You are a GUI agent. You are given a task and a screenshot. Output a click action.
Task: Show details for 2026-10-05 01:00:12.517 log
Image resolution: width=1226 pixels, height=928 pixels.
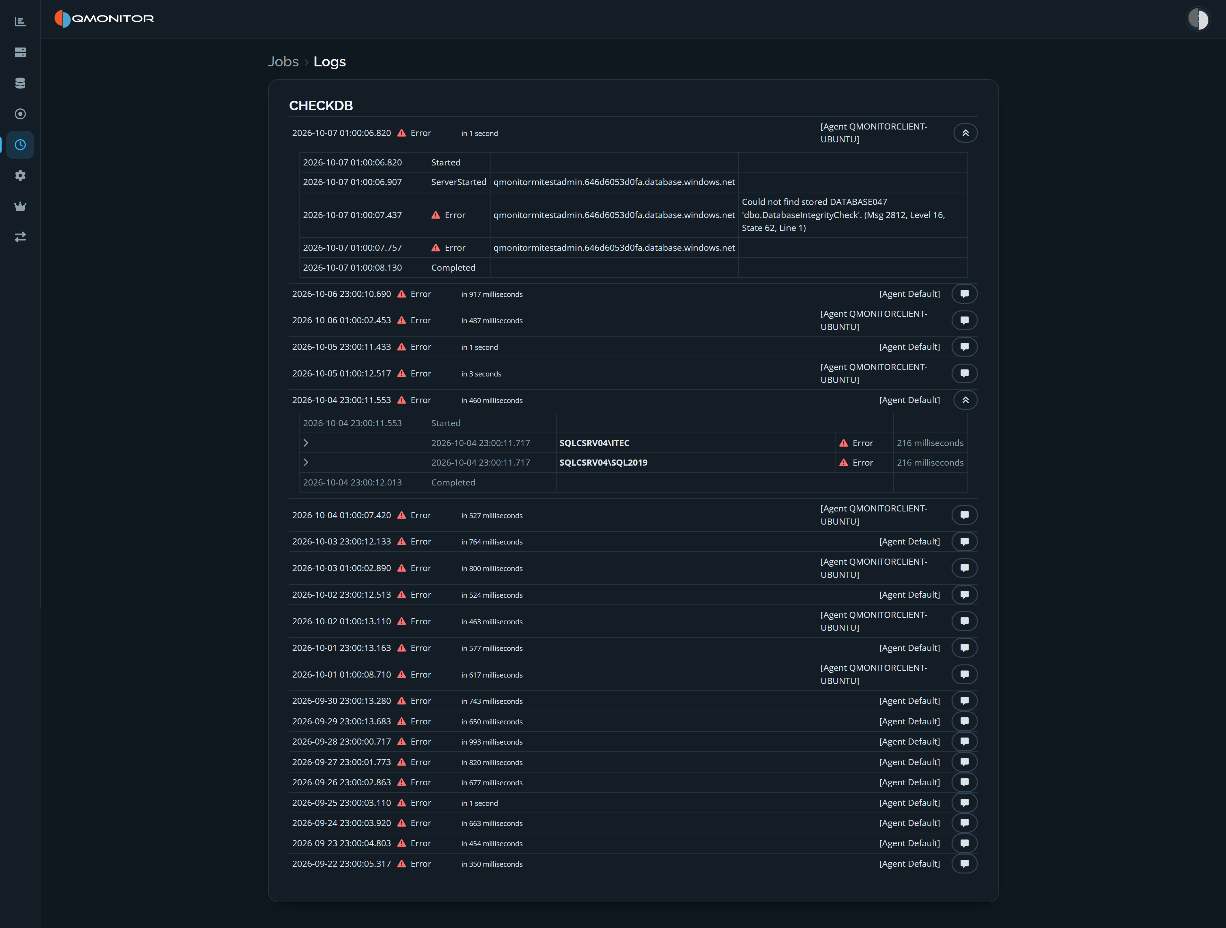point(964,374)
